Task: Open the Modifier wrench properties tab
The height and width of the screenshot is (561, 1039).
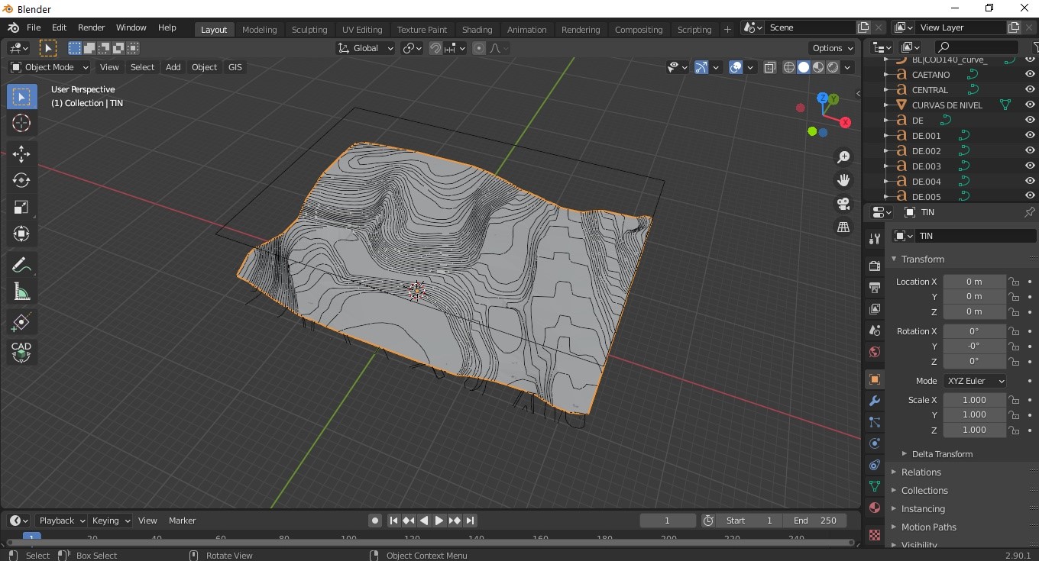Action: (x=875, y=401)
